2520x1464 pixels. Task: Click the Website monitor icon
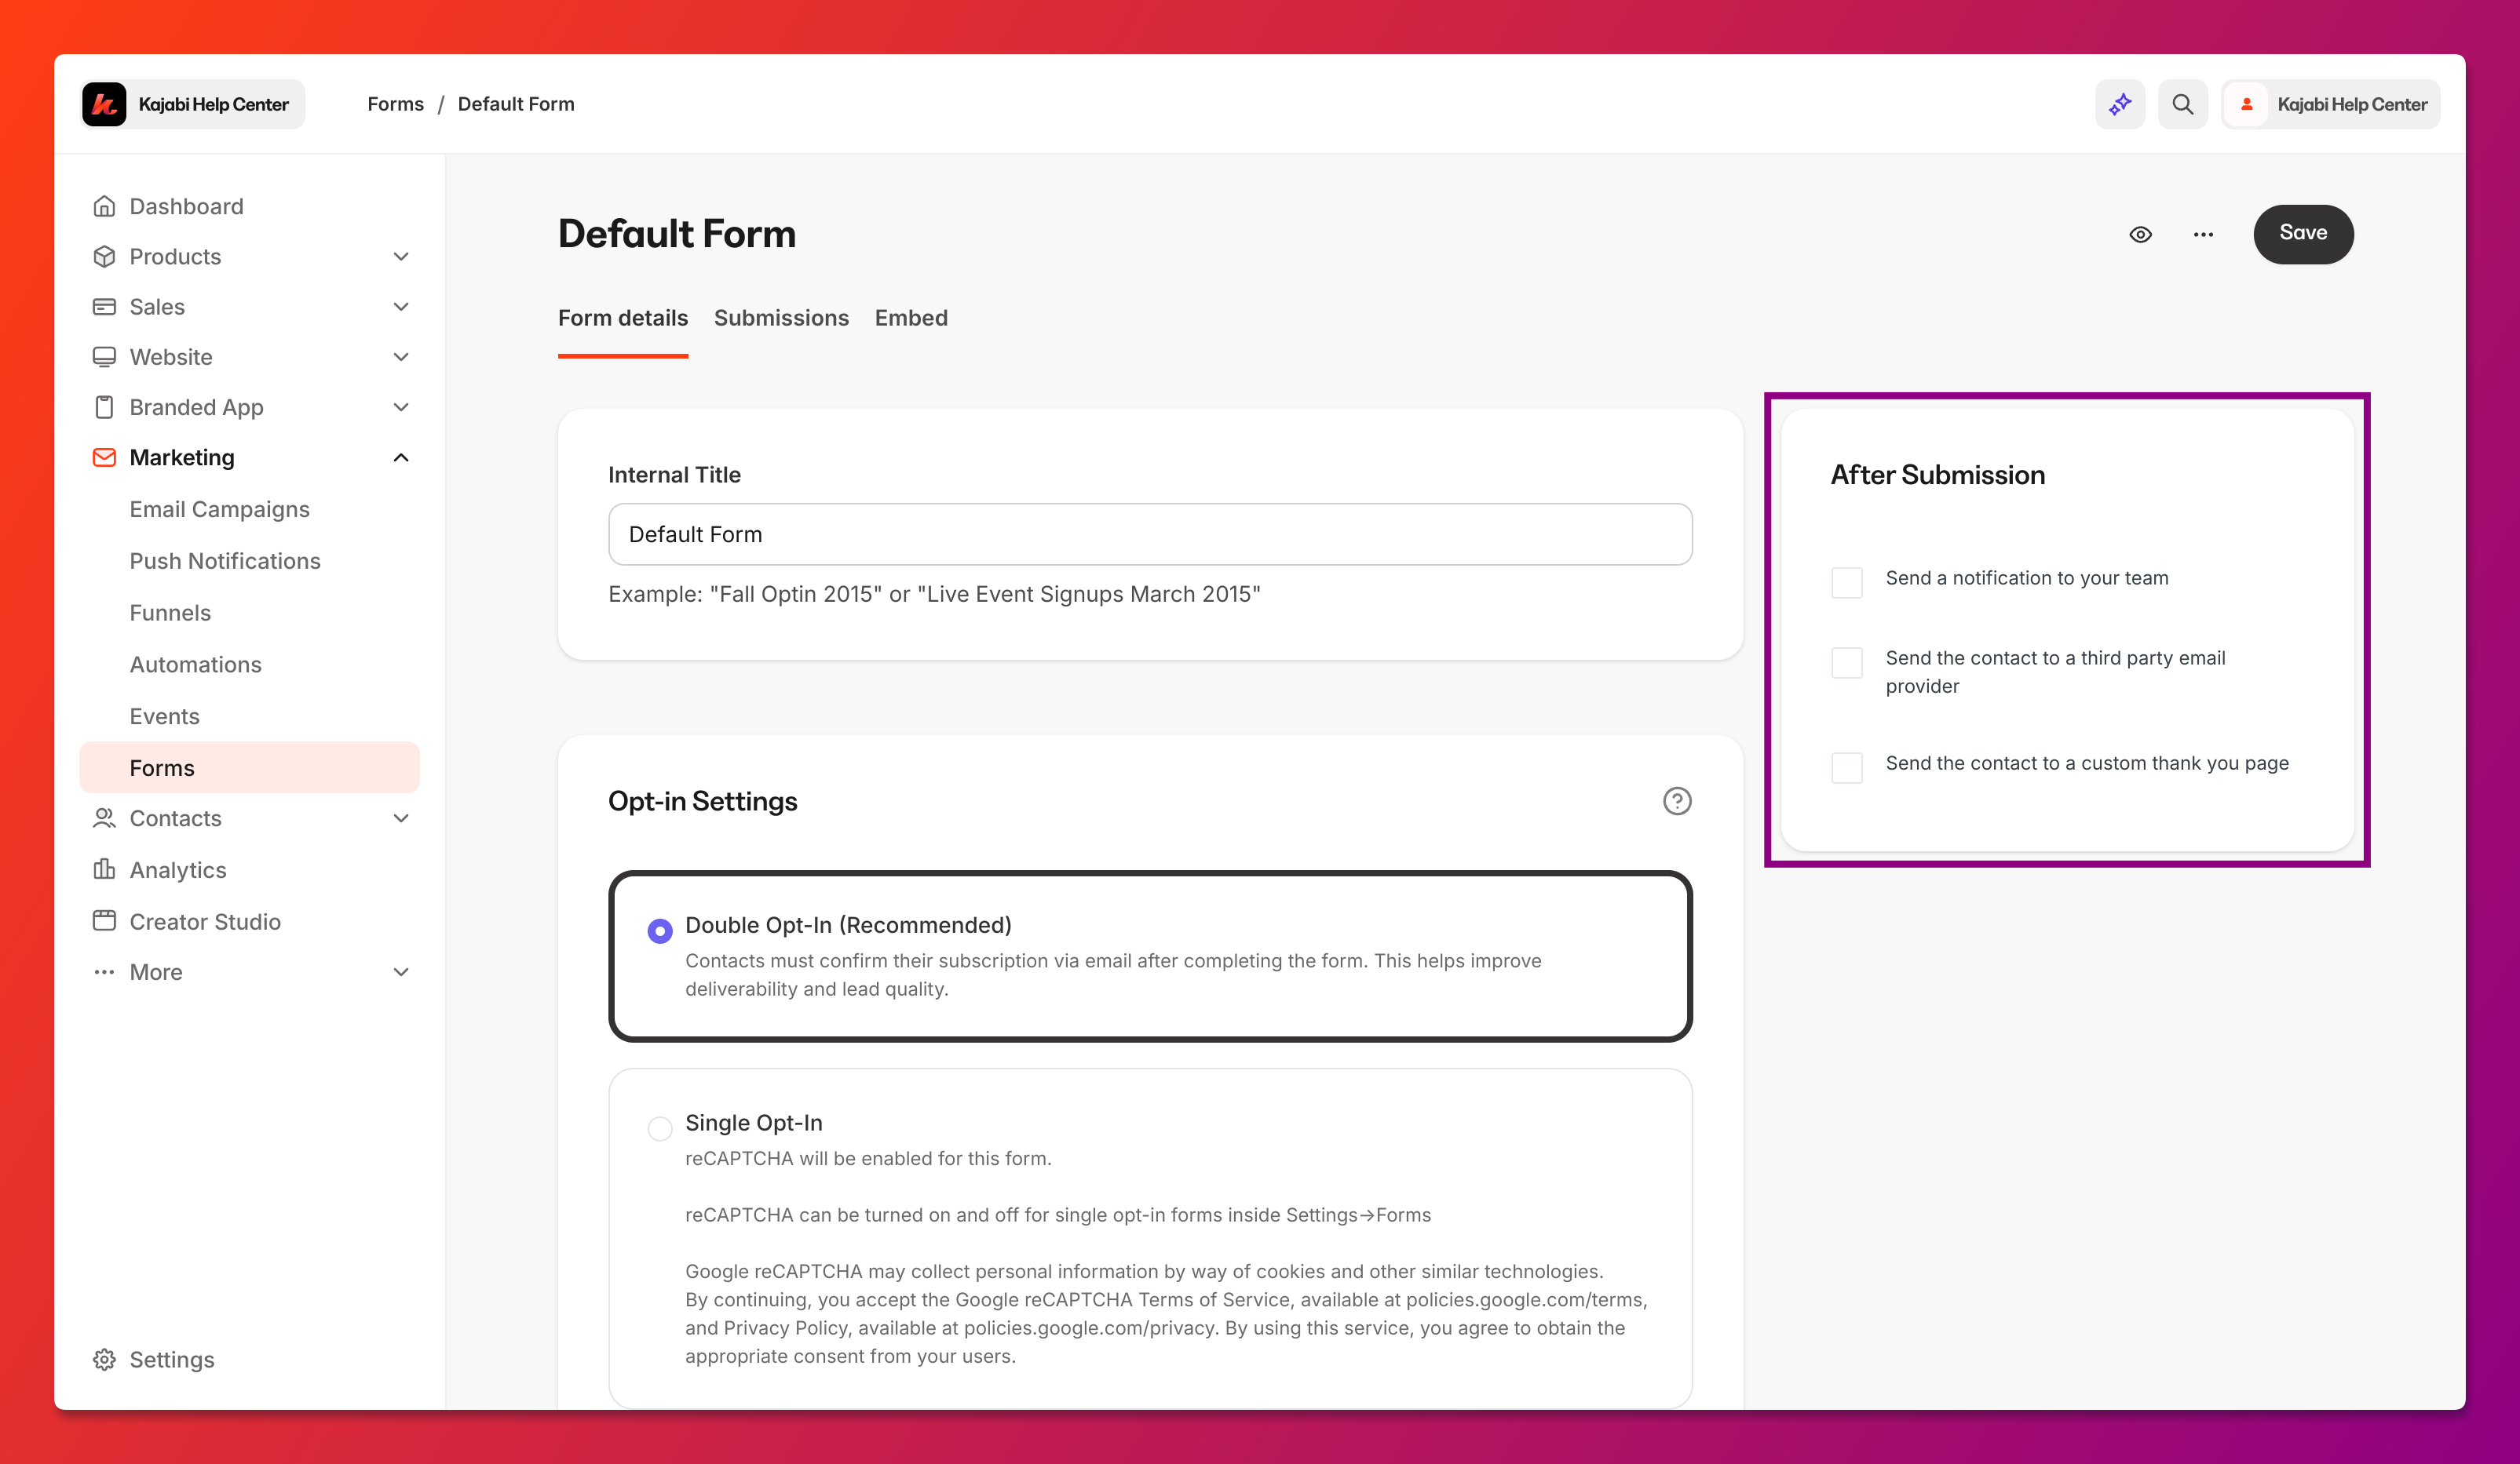[104, 357]
